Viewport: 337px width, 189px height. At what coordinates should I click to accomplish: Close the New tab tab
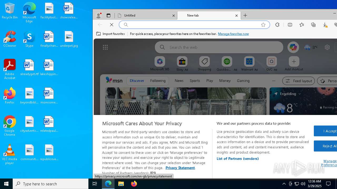pyautogui.click(x=236, y=15)
